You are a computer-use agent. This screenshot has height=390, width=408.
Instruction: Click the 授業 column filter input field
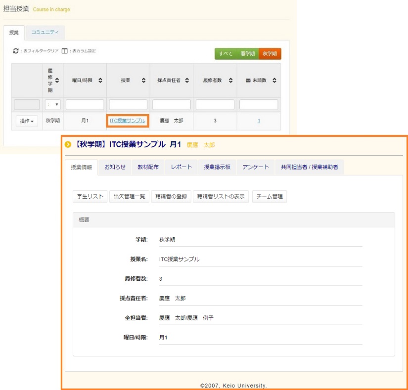pos(128,105)
